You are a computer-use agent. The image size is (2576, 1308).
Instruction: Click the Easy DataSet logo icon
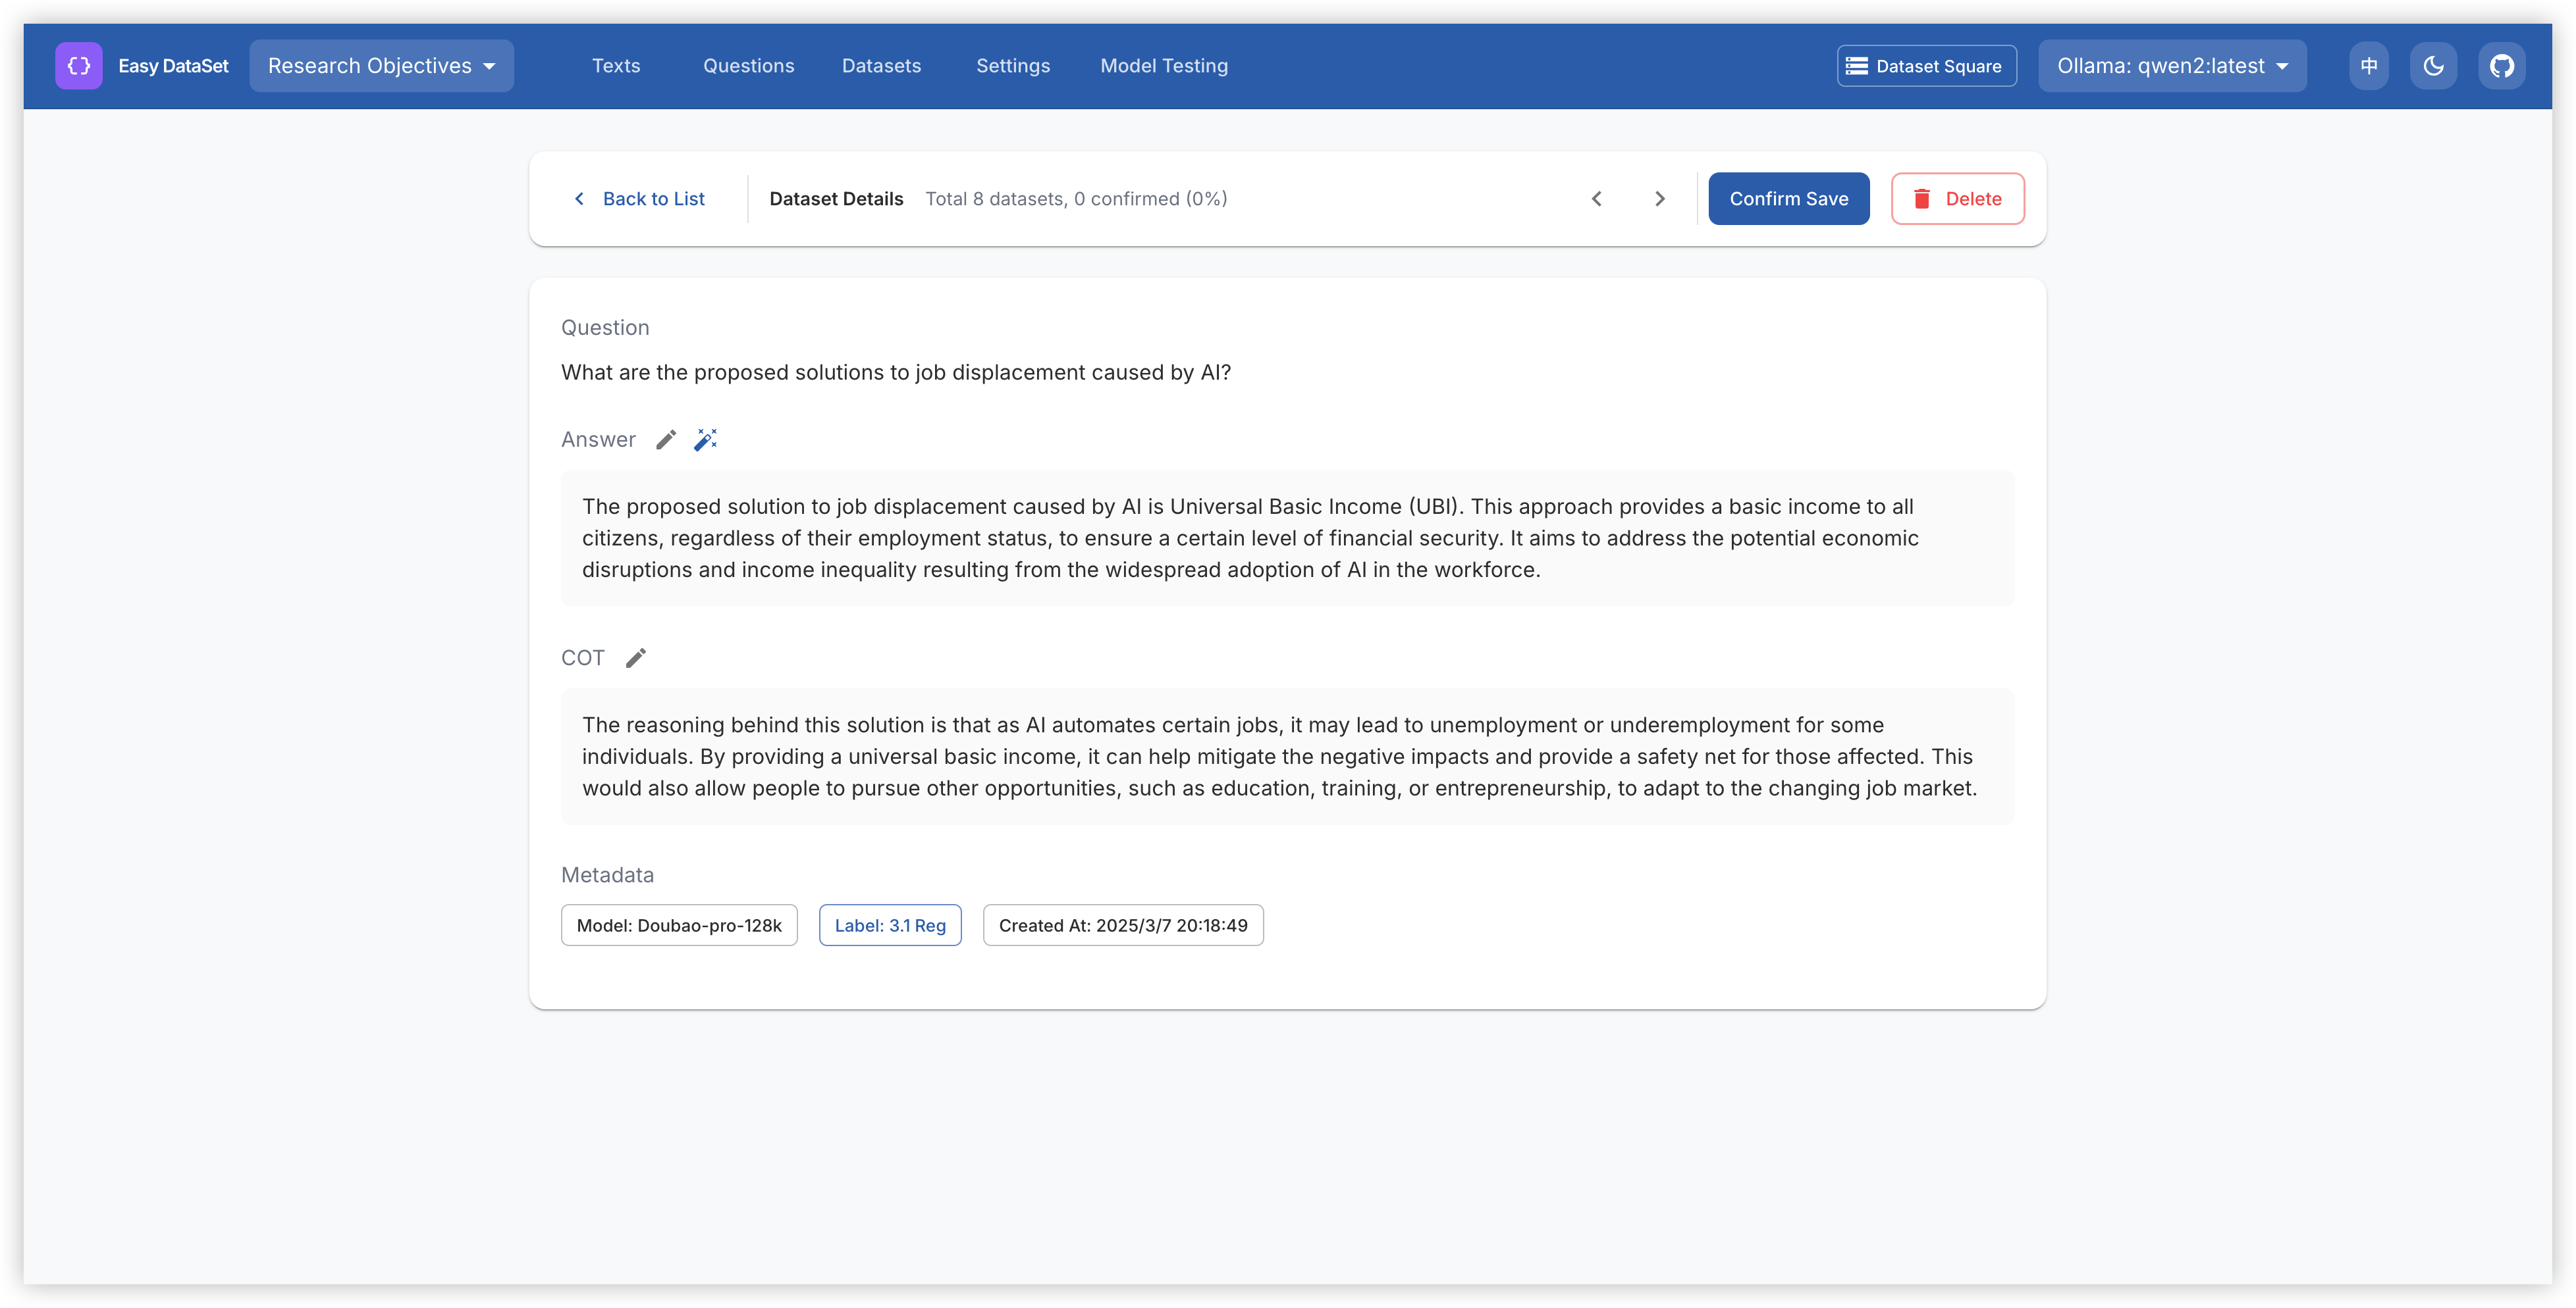pyautogui.click(x=78, y=66)
